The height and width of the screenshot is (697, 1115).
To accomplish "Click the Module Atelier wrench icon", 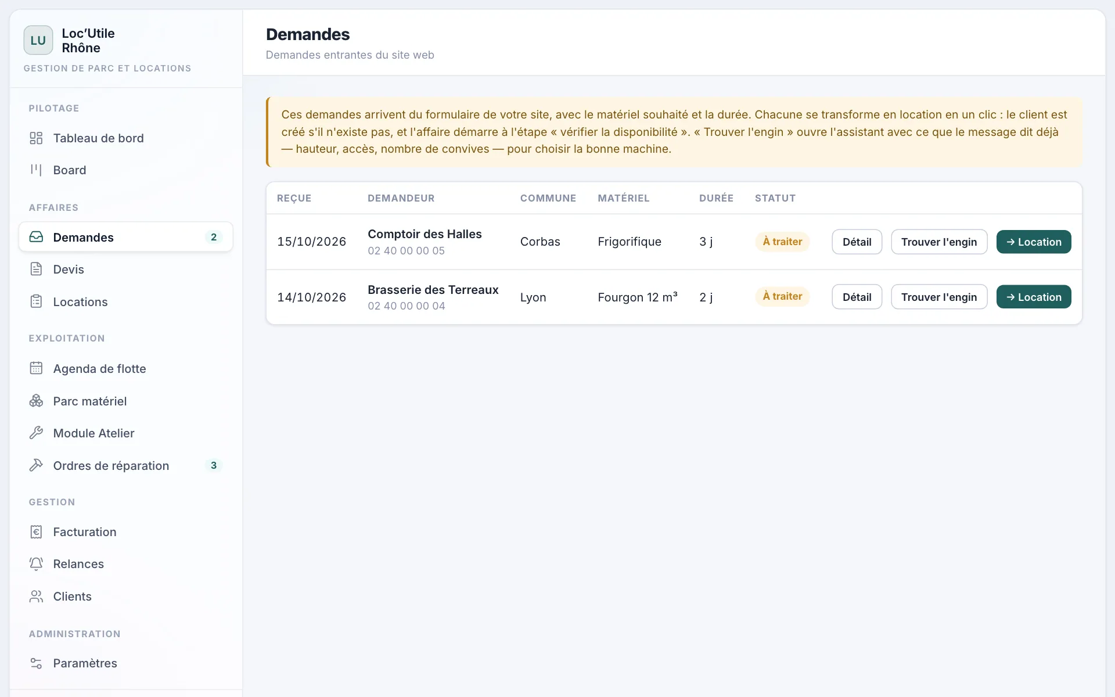I will 36,433.
